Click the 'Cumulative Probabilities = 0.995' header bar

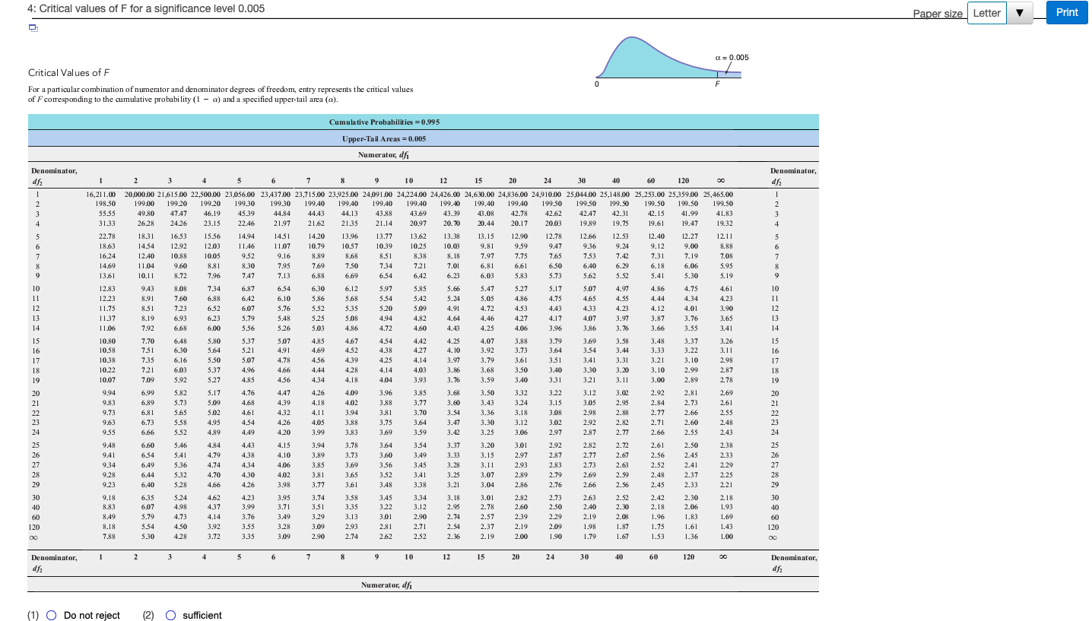(423, 121)
